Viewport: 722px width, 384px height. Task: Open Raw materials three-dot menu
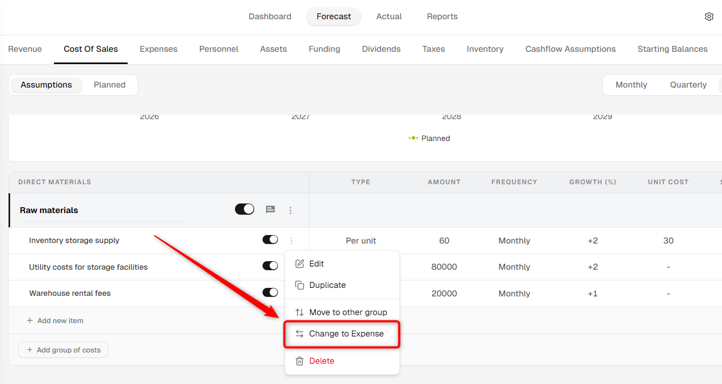(291, 210)
